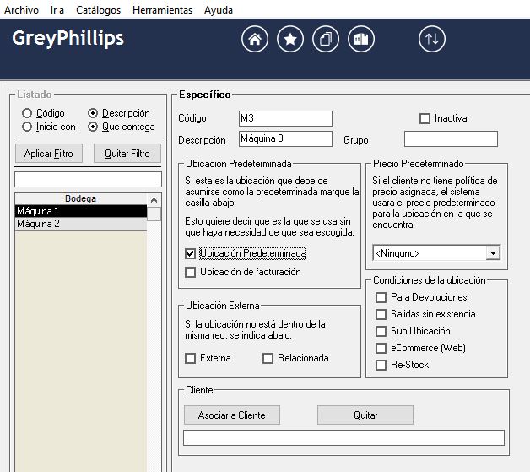The width and height of the screenshot is (530, 472).
Task: Select the Código radio button
Action: click(28, 113)
